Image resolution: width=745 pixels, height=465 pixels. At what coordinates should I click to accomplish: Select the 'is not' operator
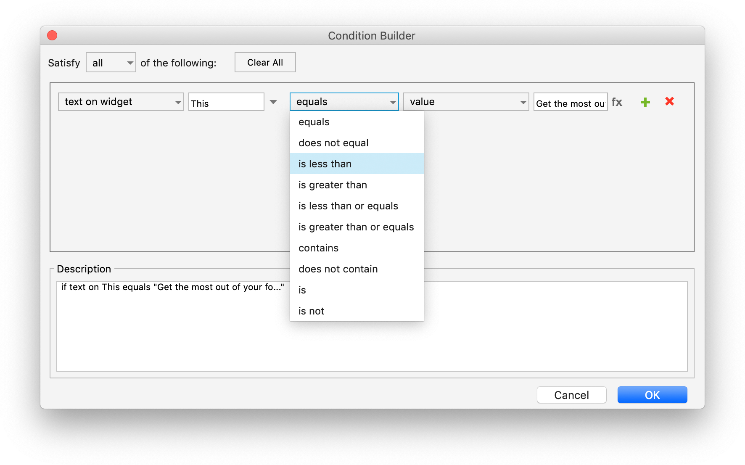357,311
